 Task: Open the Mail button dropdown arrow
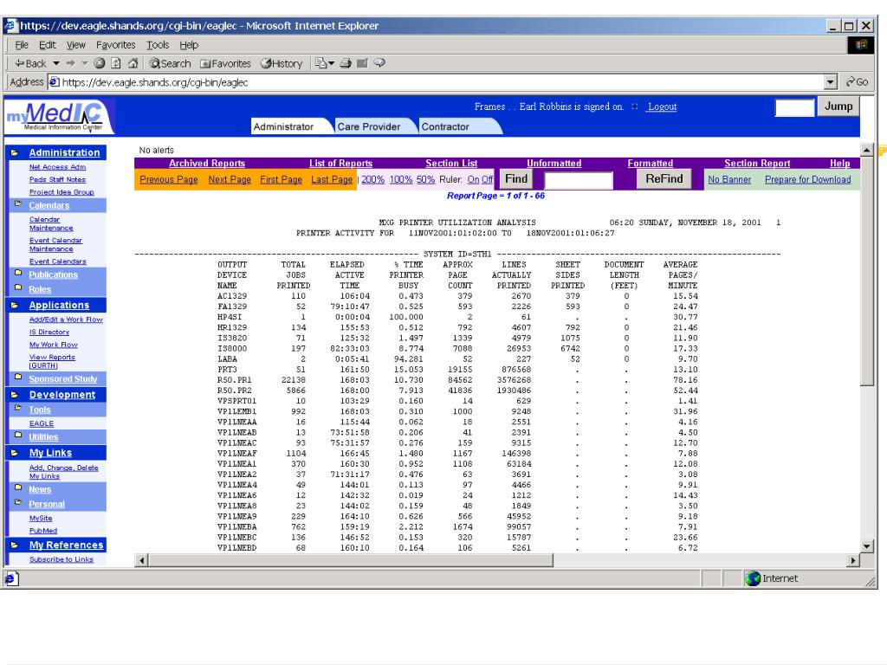(x=332, y=63)
